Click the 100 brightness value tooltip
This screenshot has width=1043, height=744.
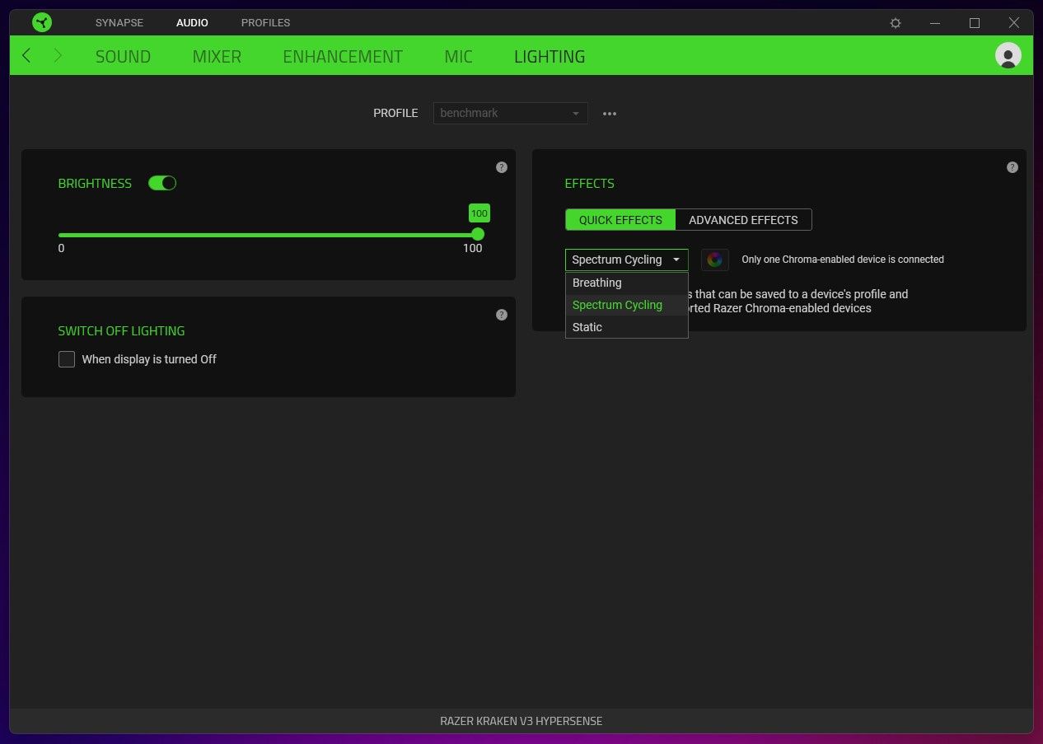479,213
